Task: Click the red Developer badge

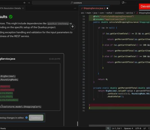Action: (x=145, y=6)
